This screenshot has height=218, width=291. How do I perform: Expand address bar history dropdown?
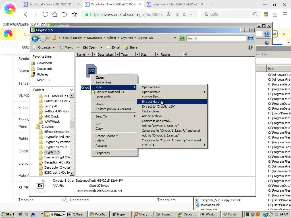coord(175,38)
